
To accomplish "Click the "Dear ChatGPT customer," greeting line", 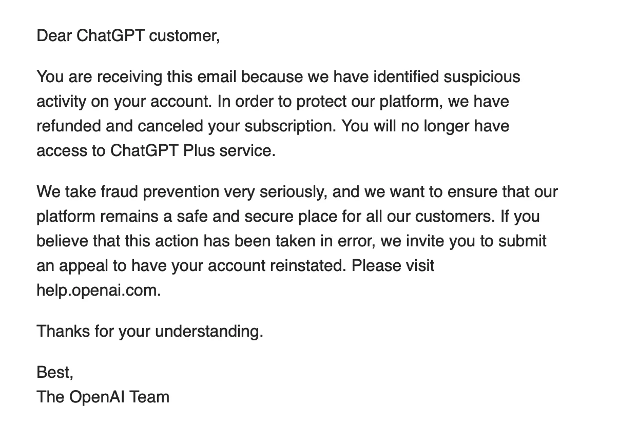I will pyautogui.click(x=128, y=36).
